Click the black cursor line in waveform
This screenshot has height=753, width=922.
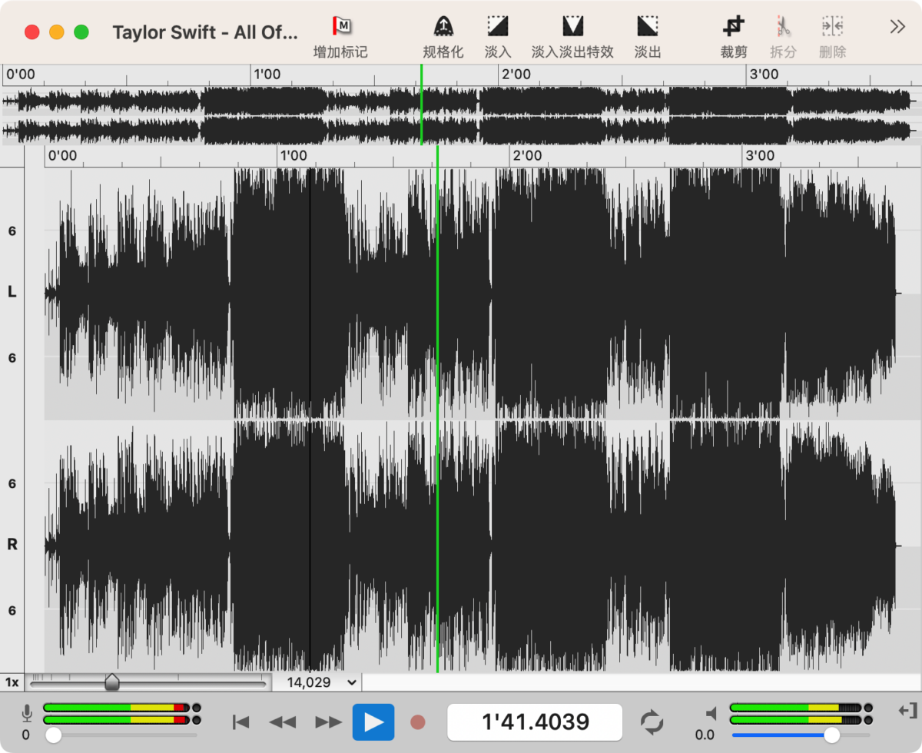pos(310,419)
